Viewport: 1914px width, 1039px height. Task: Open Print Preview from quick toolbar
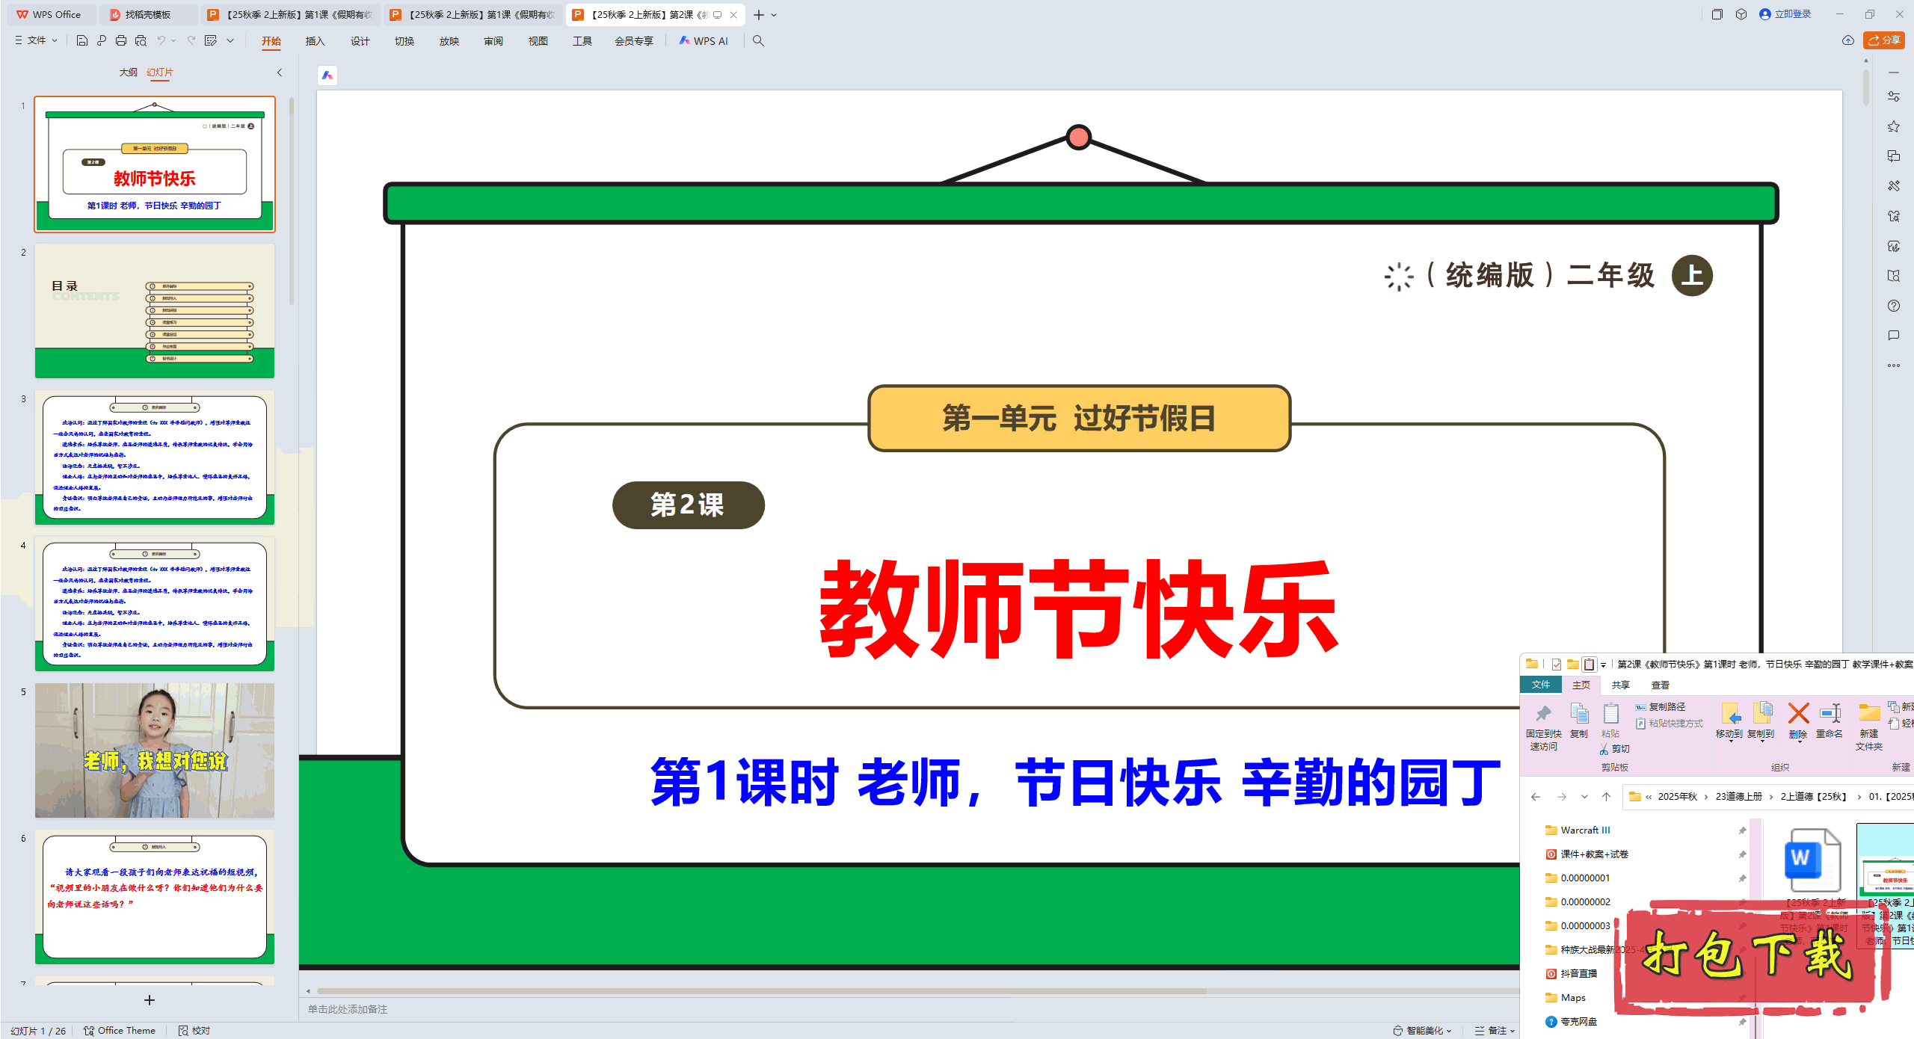click(141, 41)
